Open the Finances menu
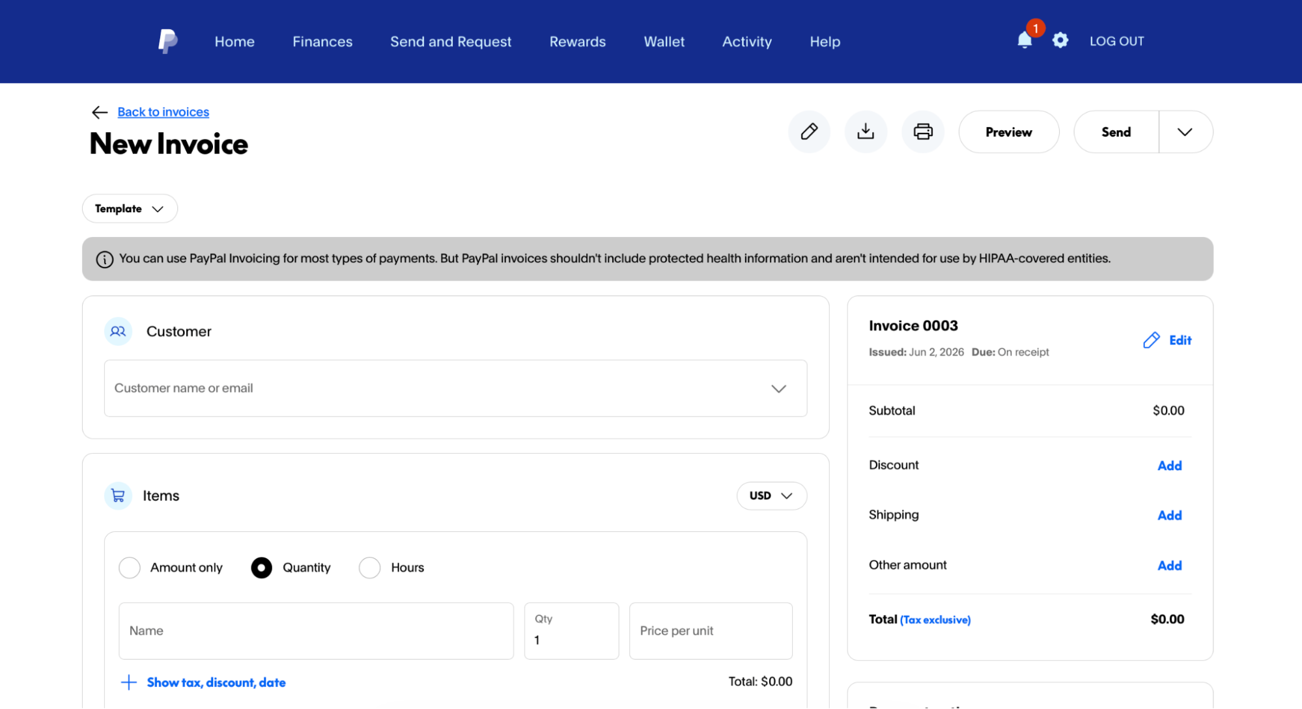This screenshot has width=1302, height=709. tap(322, 41)
